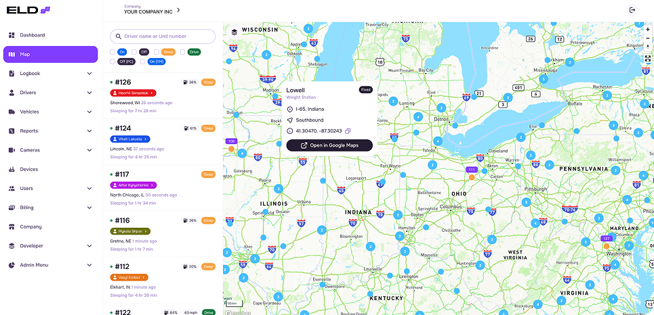The image size is (654, 315).
Task: Go to the Dashboard page
Action: [x=32, y=35]
